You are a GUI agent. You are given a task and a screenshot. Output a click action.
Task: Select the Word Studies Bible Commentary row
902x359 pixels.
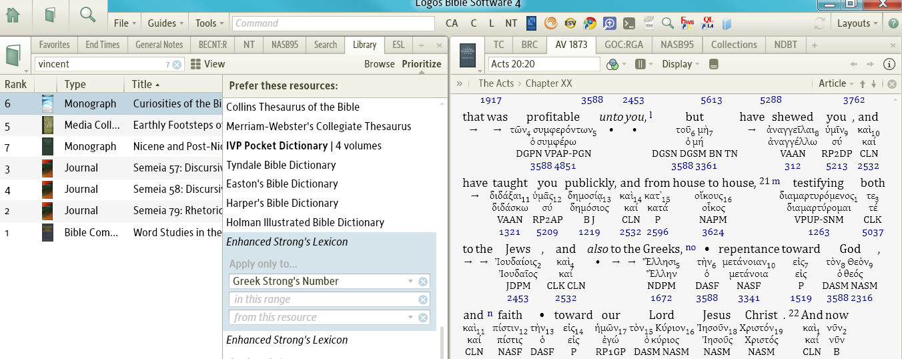(111, 232)
